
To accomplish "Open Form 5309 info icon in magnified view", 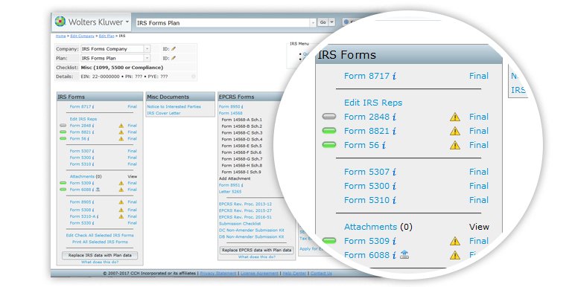I will (394, 241).
